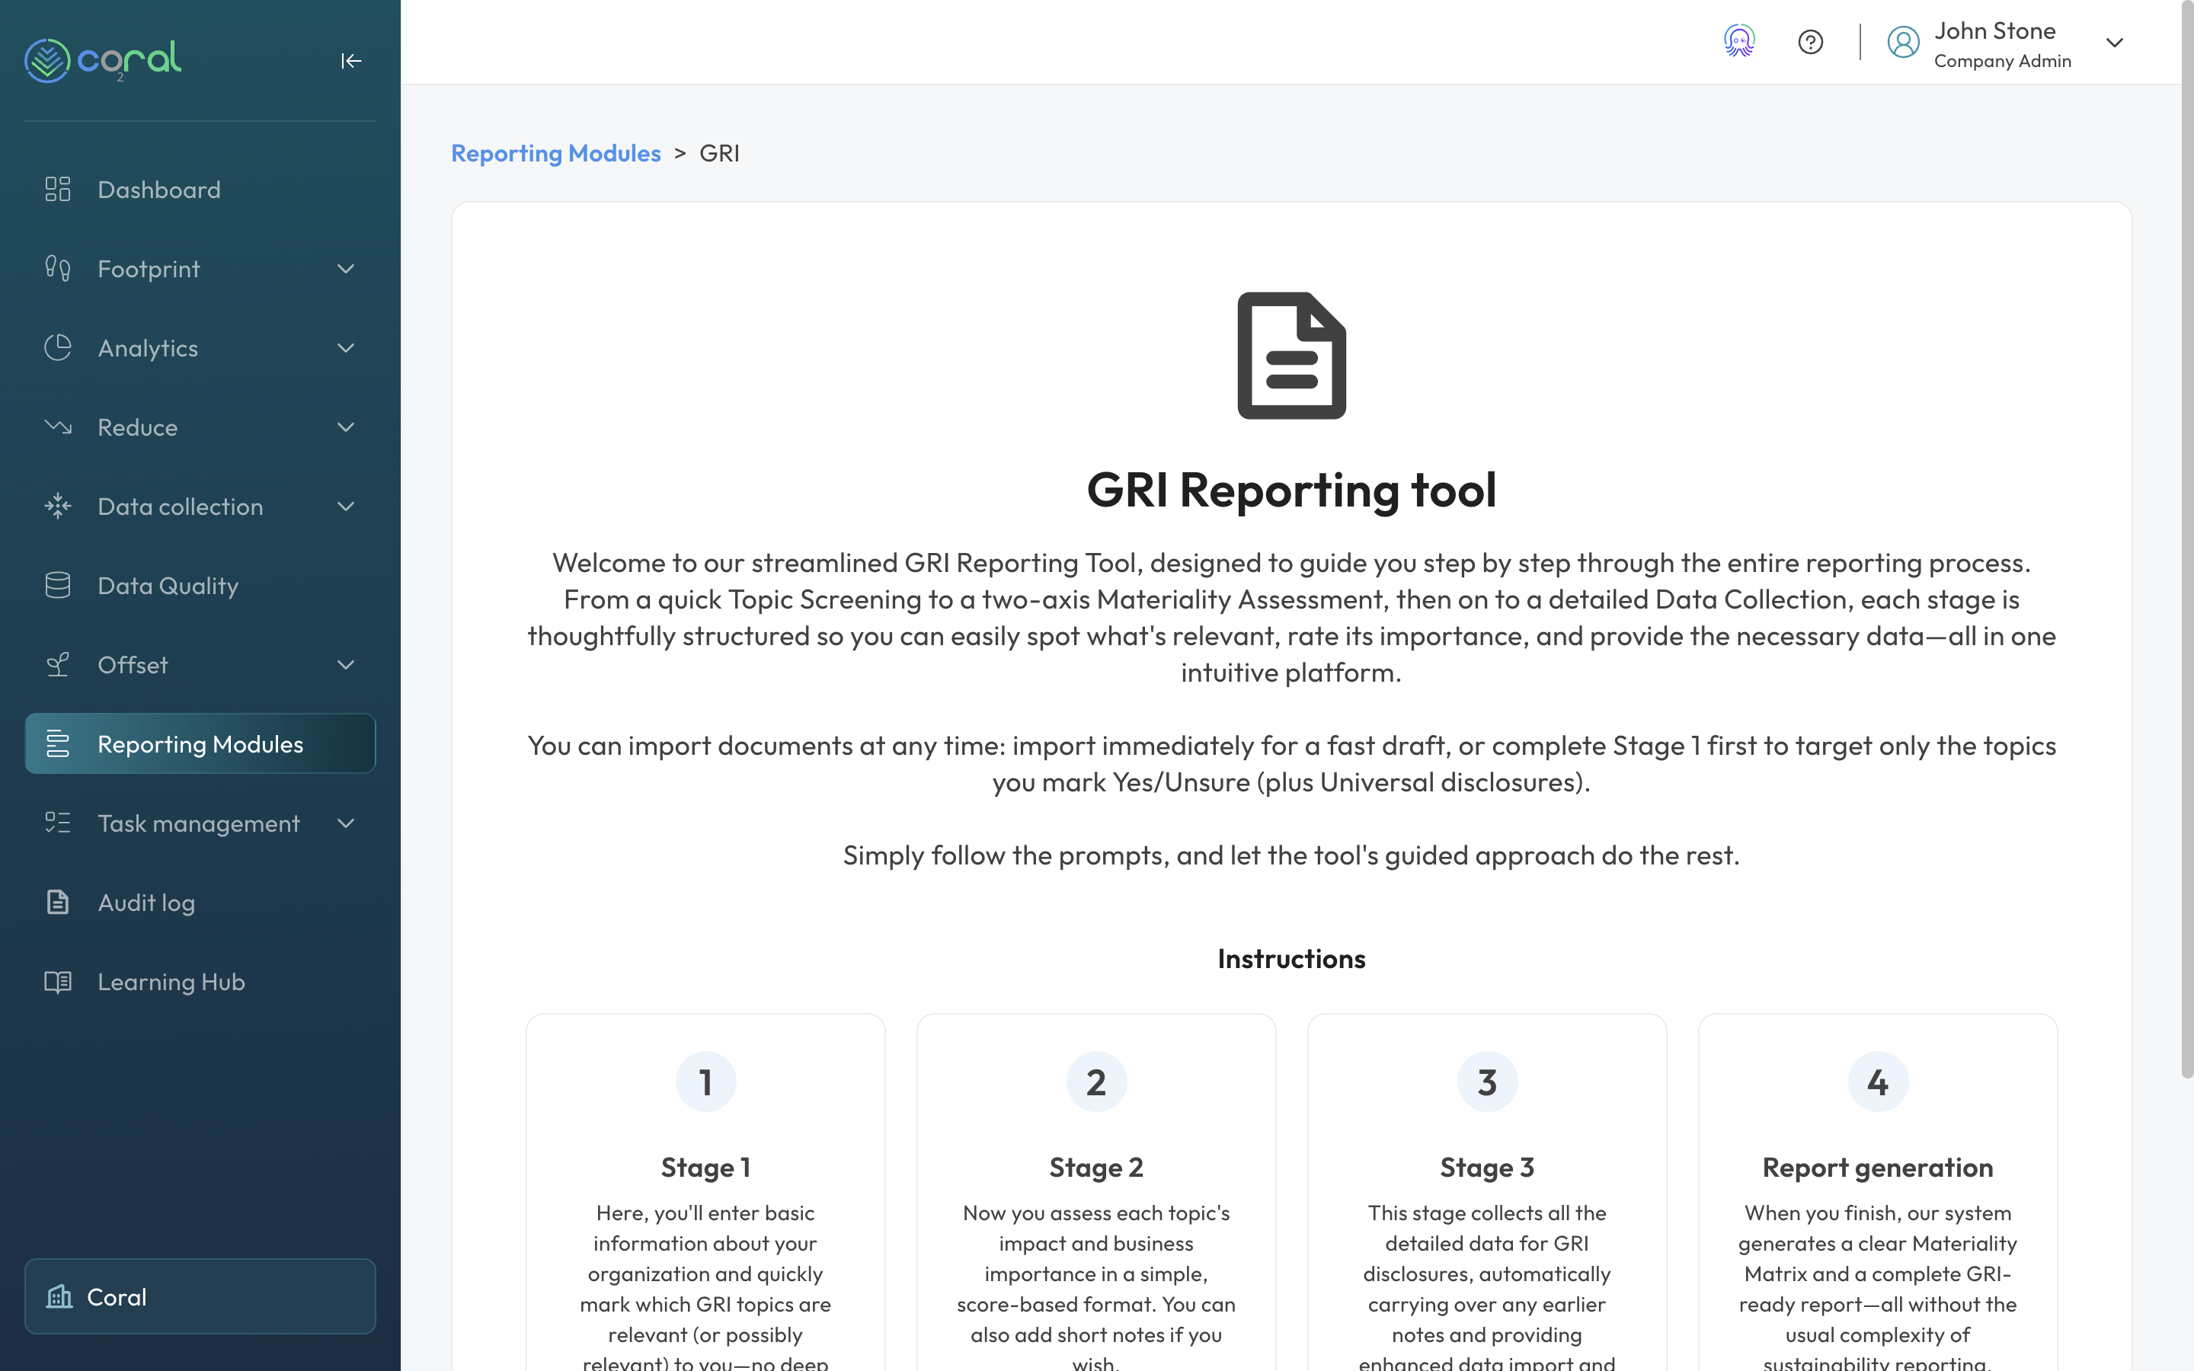Click the step 4 number circle
The height and width of the screenshot is (1371, 2194).
(1878, 1082)
